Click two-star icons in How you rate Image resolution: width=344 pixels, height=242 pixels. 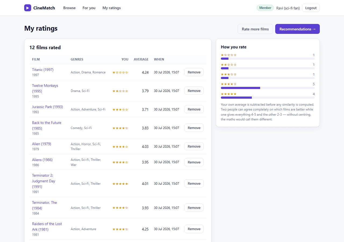(229, 65)
